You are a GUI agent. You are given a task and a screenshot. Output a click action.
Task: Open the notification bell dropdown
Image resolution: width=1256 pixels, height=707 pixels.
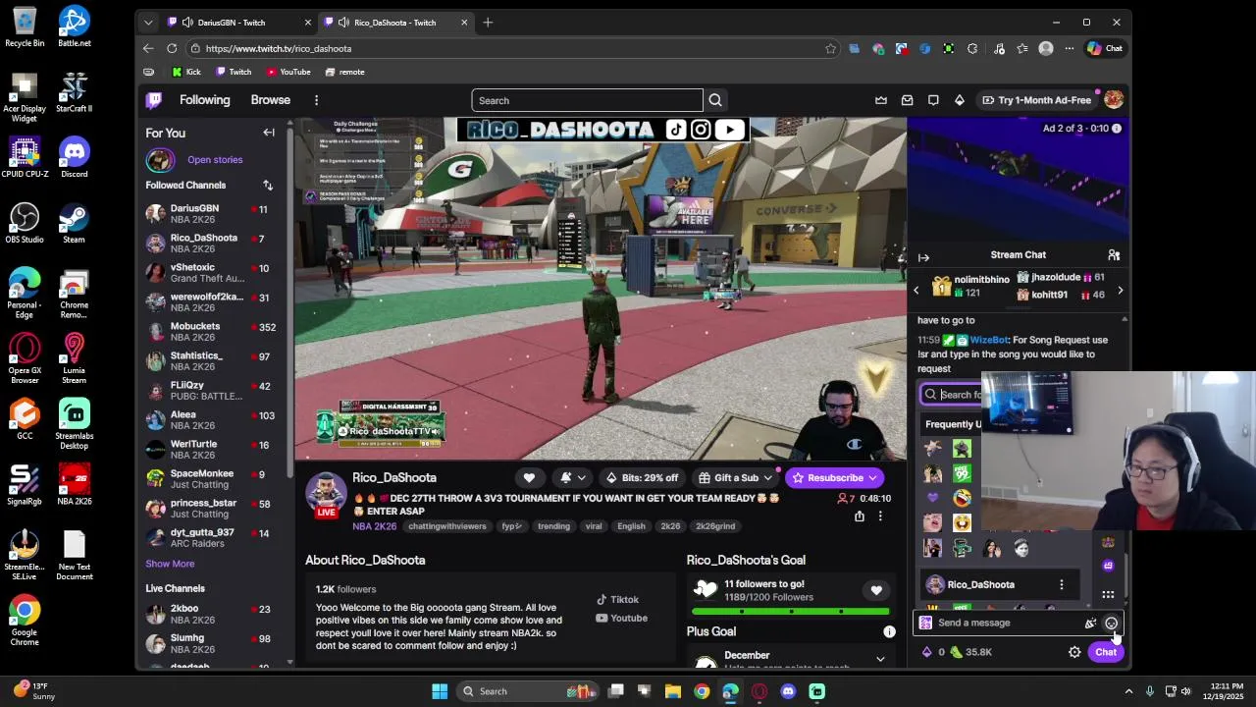572,477
